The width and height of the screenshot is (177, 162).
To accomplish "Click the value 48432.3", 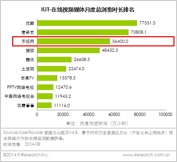I will (x=110, y=50).
